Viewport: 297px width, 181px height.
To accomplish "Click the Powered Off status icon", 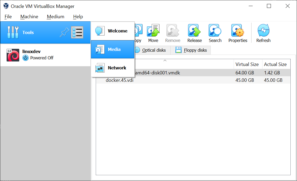I will 25,58.
